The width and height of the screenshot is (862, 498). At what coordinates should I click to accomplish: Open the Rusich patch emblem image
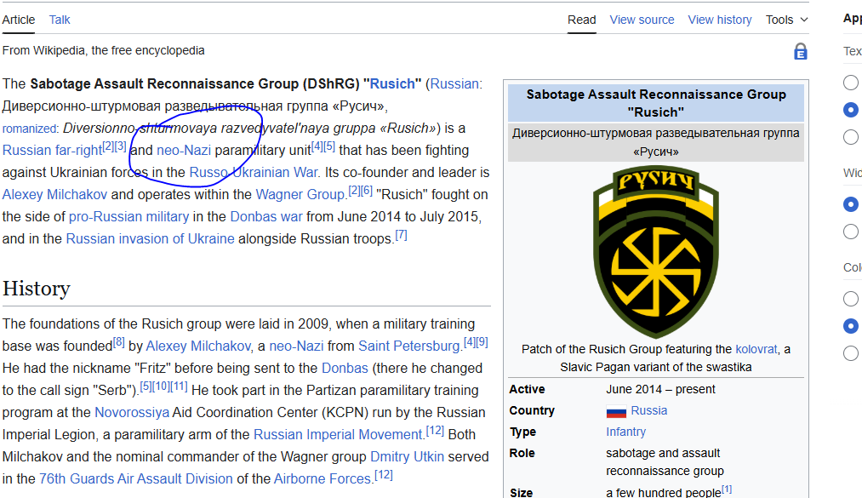(656, 252)
